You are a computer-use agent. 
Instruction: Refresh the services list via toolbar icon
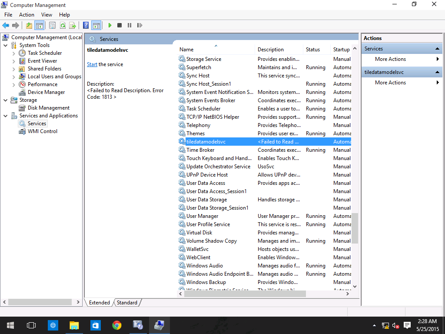(63, 25)
